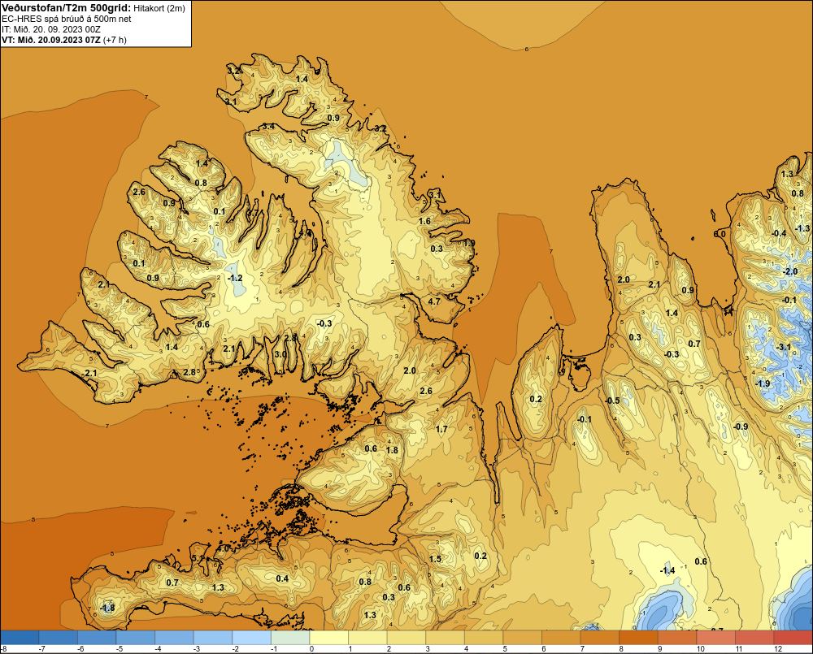The image size is (813, 654).
Task: Click the legend swatch between -4 and -3
Action: [174, 638]
